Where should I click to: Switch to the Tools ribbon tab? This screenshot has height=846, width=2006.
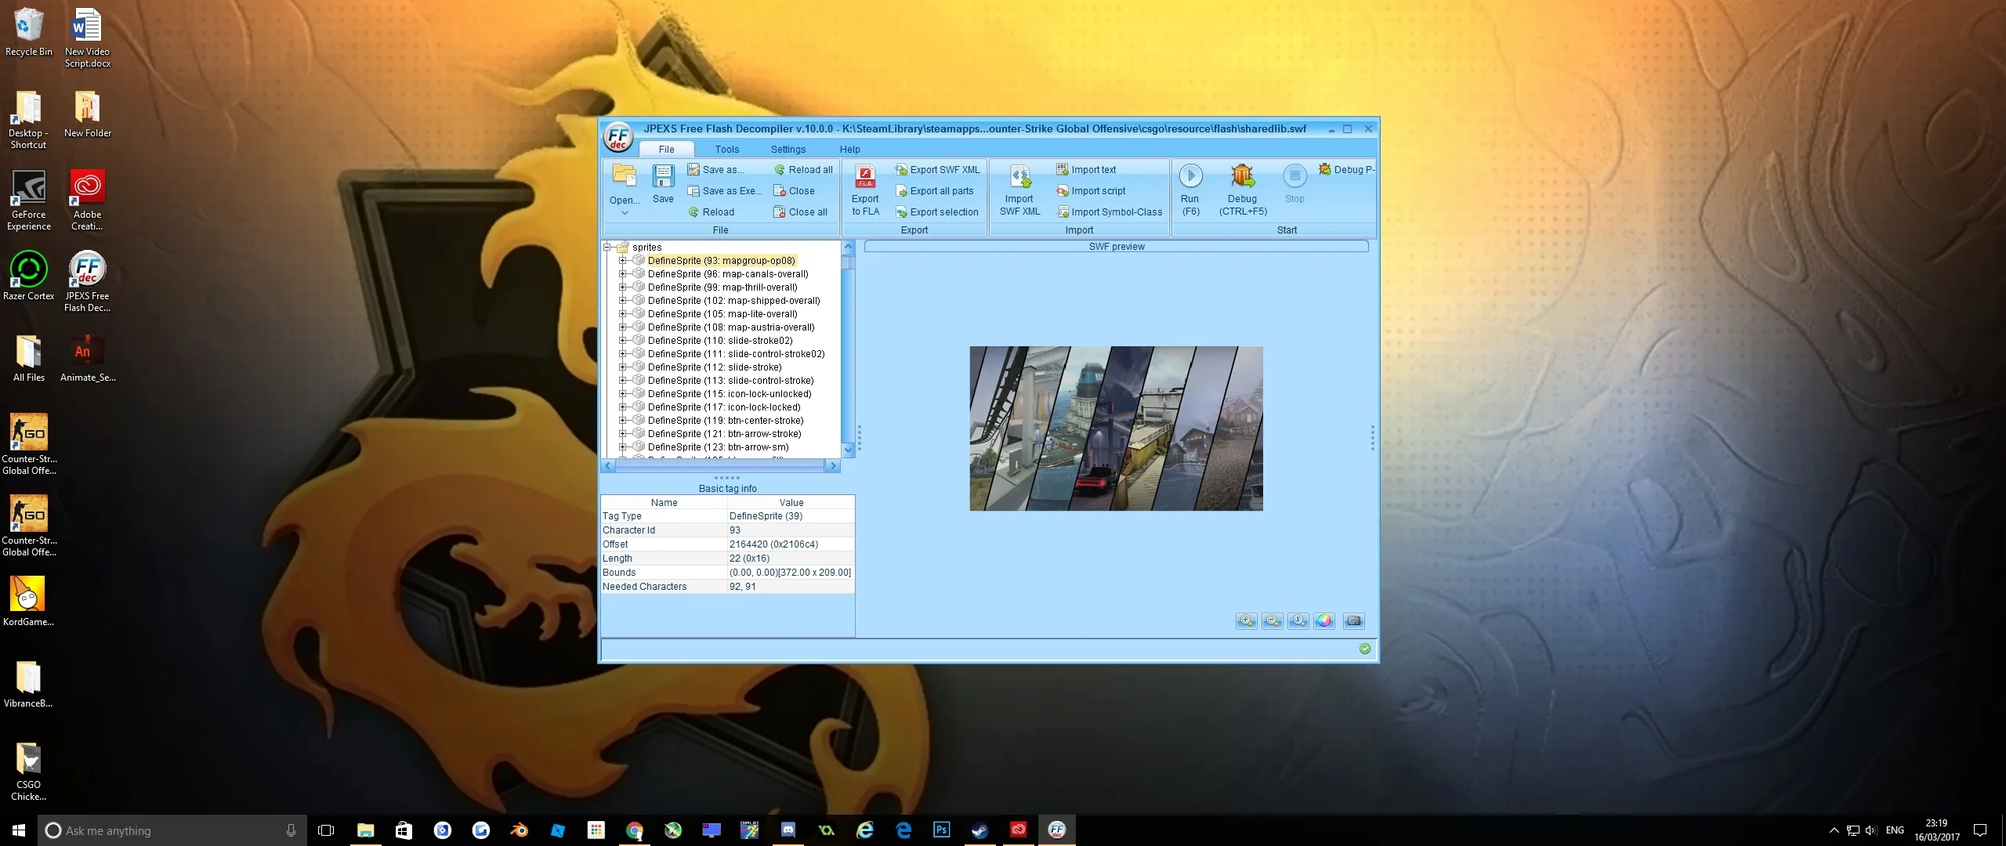[726, 150]
